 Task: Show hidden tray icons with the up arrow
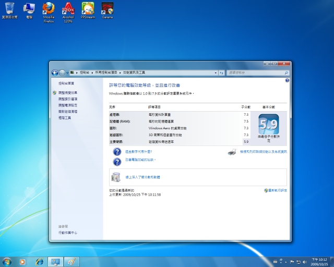point(286,262)
